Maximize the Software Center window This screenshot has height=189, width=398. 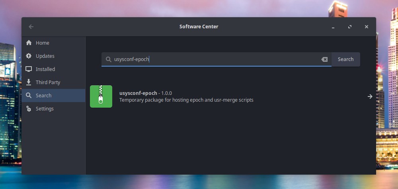(x=350, y=27)
